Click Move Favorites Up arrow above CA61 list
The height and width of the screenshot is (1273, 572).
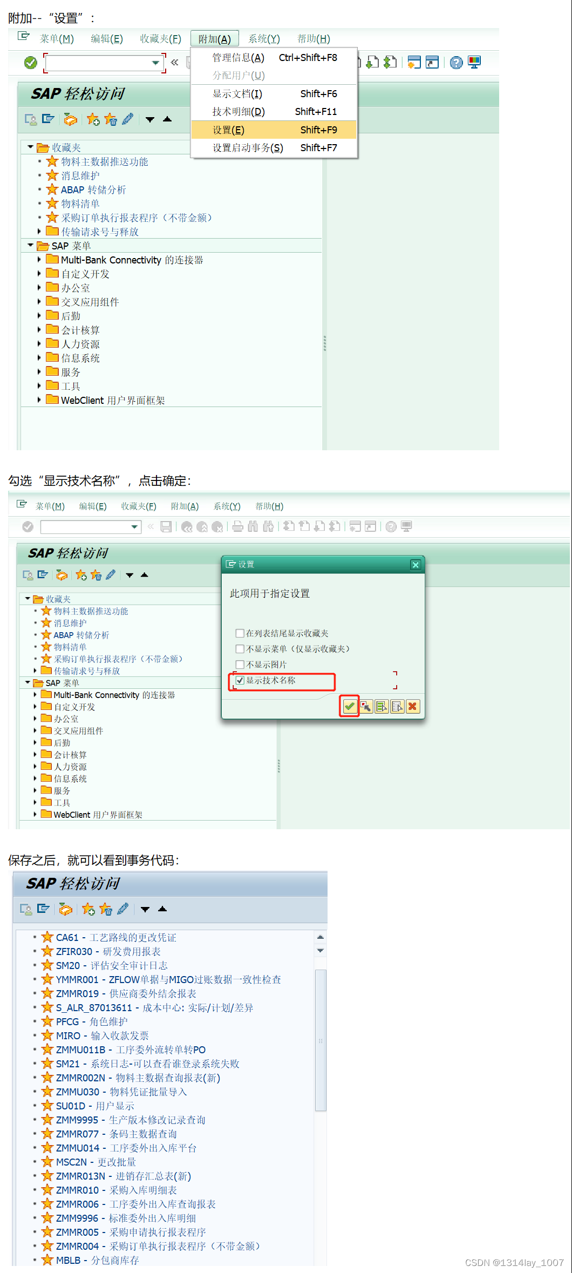coord(162,909)
